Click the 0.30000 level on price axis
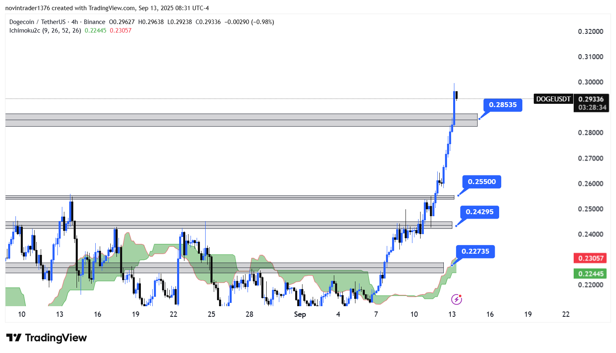 coord(590,82)
